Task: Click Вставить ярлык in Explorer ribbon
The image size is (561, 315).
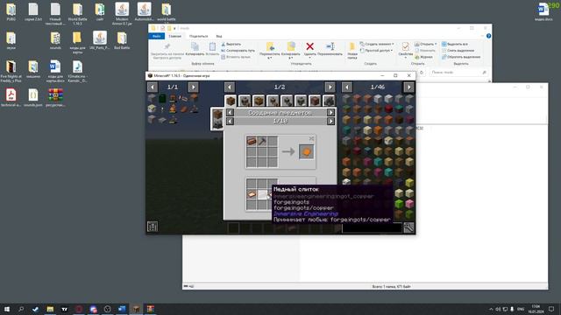Action: tap(236, 57)
